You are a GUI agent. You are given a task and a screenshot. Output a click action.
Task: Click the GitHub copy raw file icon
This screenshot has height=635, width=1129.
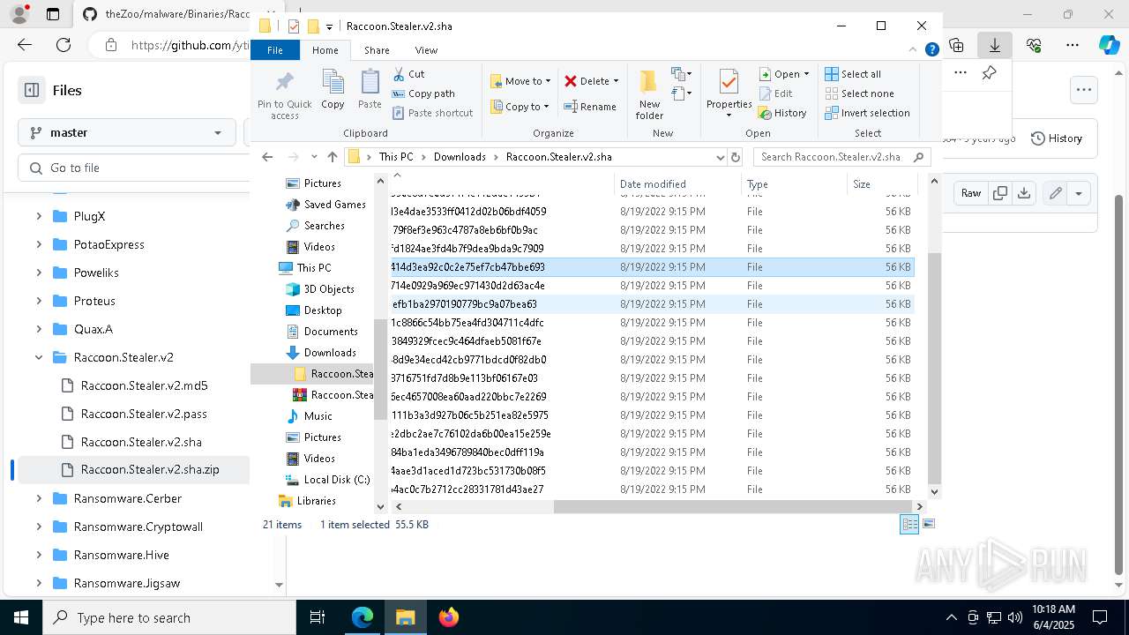click(999, 193)
